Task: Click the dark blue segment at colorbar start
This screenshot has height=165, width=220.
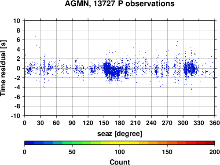Action: 29,143
